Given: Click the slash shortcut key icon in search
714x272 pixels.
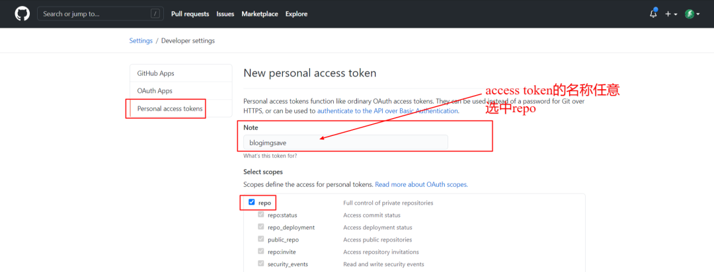Looking at the screenshot, I should point(155,14).
